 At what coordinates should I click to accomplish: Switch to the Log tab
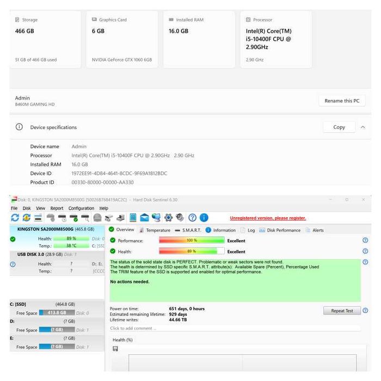(248, 230)
